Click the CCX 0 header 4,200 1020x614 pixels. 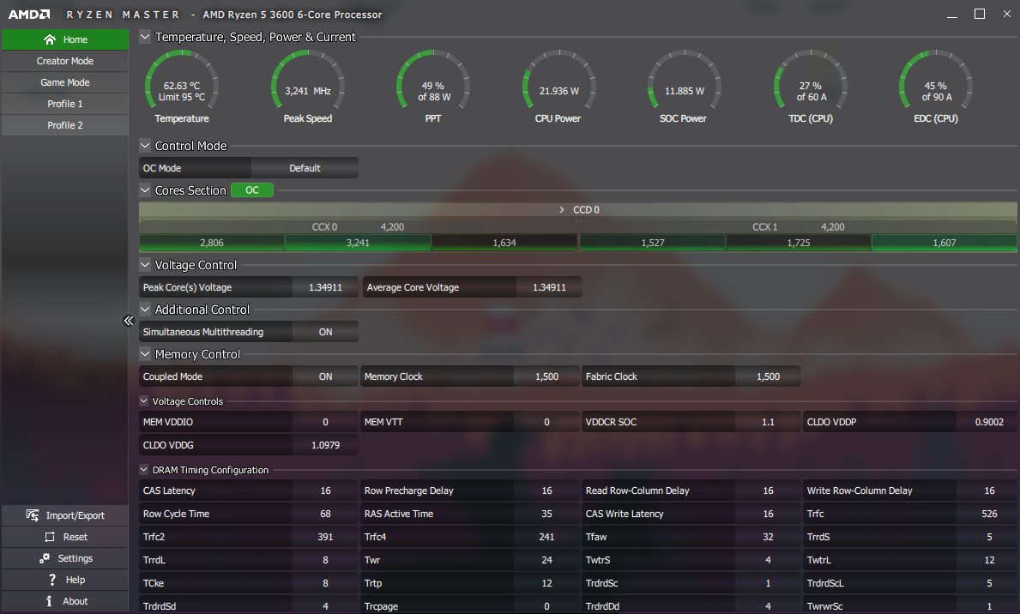coord(358,227)
